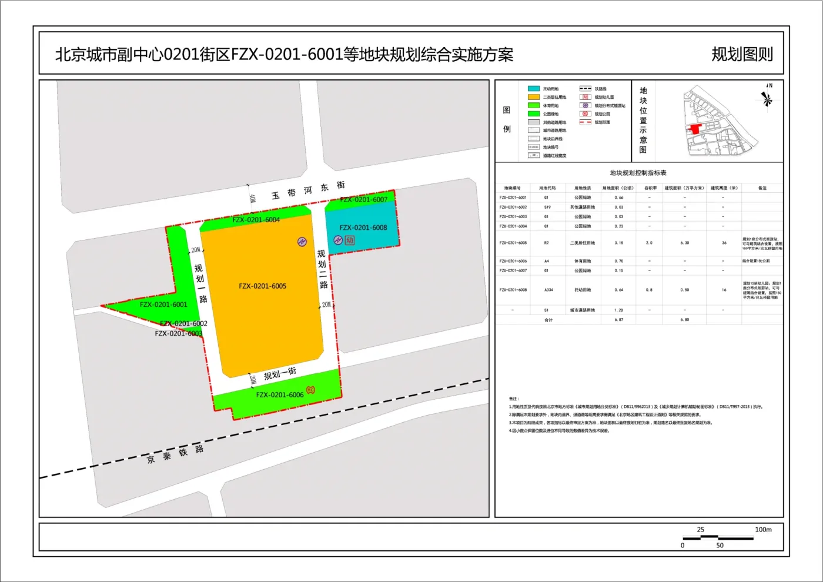Select the FZX-0201-6005 parcel label on map
Viewport: 823px width, 582px height.
pyautogui.click(x=262, y=286)
